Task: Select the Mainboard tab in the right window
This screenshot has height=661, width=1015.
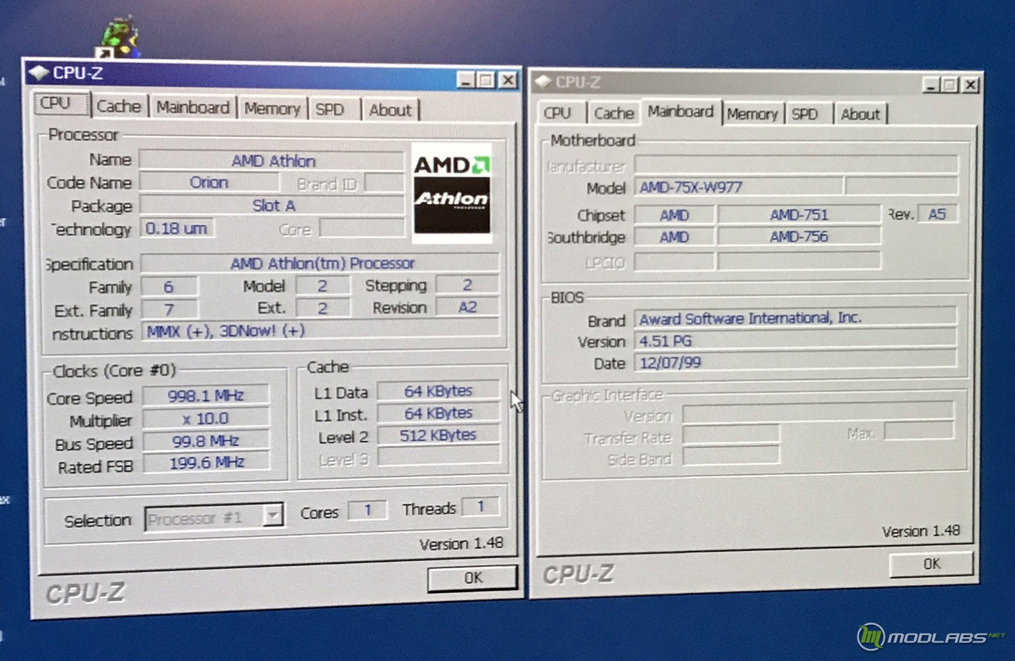Action: pos(680,112)
